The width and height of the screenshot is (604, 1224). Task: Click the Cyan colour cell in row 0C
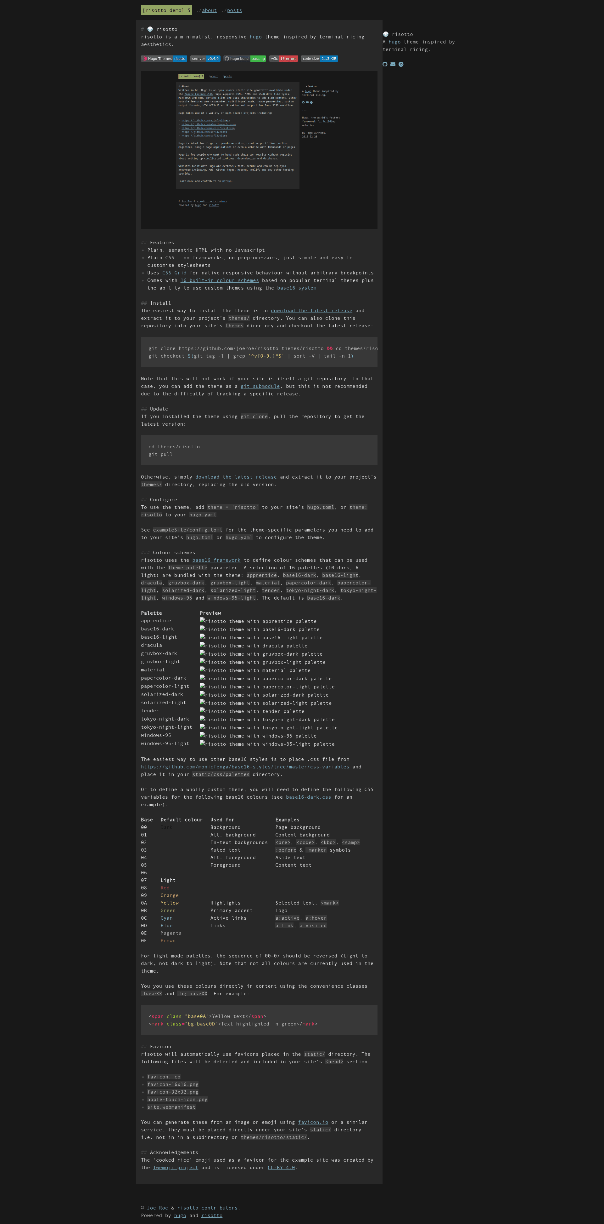tap(166, 918)
